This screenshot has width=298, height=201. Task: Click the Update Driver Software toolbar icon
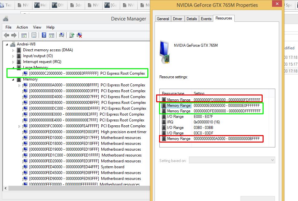[x=72, y=35]
